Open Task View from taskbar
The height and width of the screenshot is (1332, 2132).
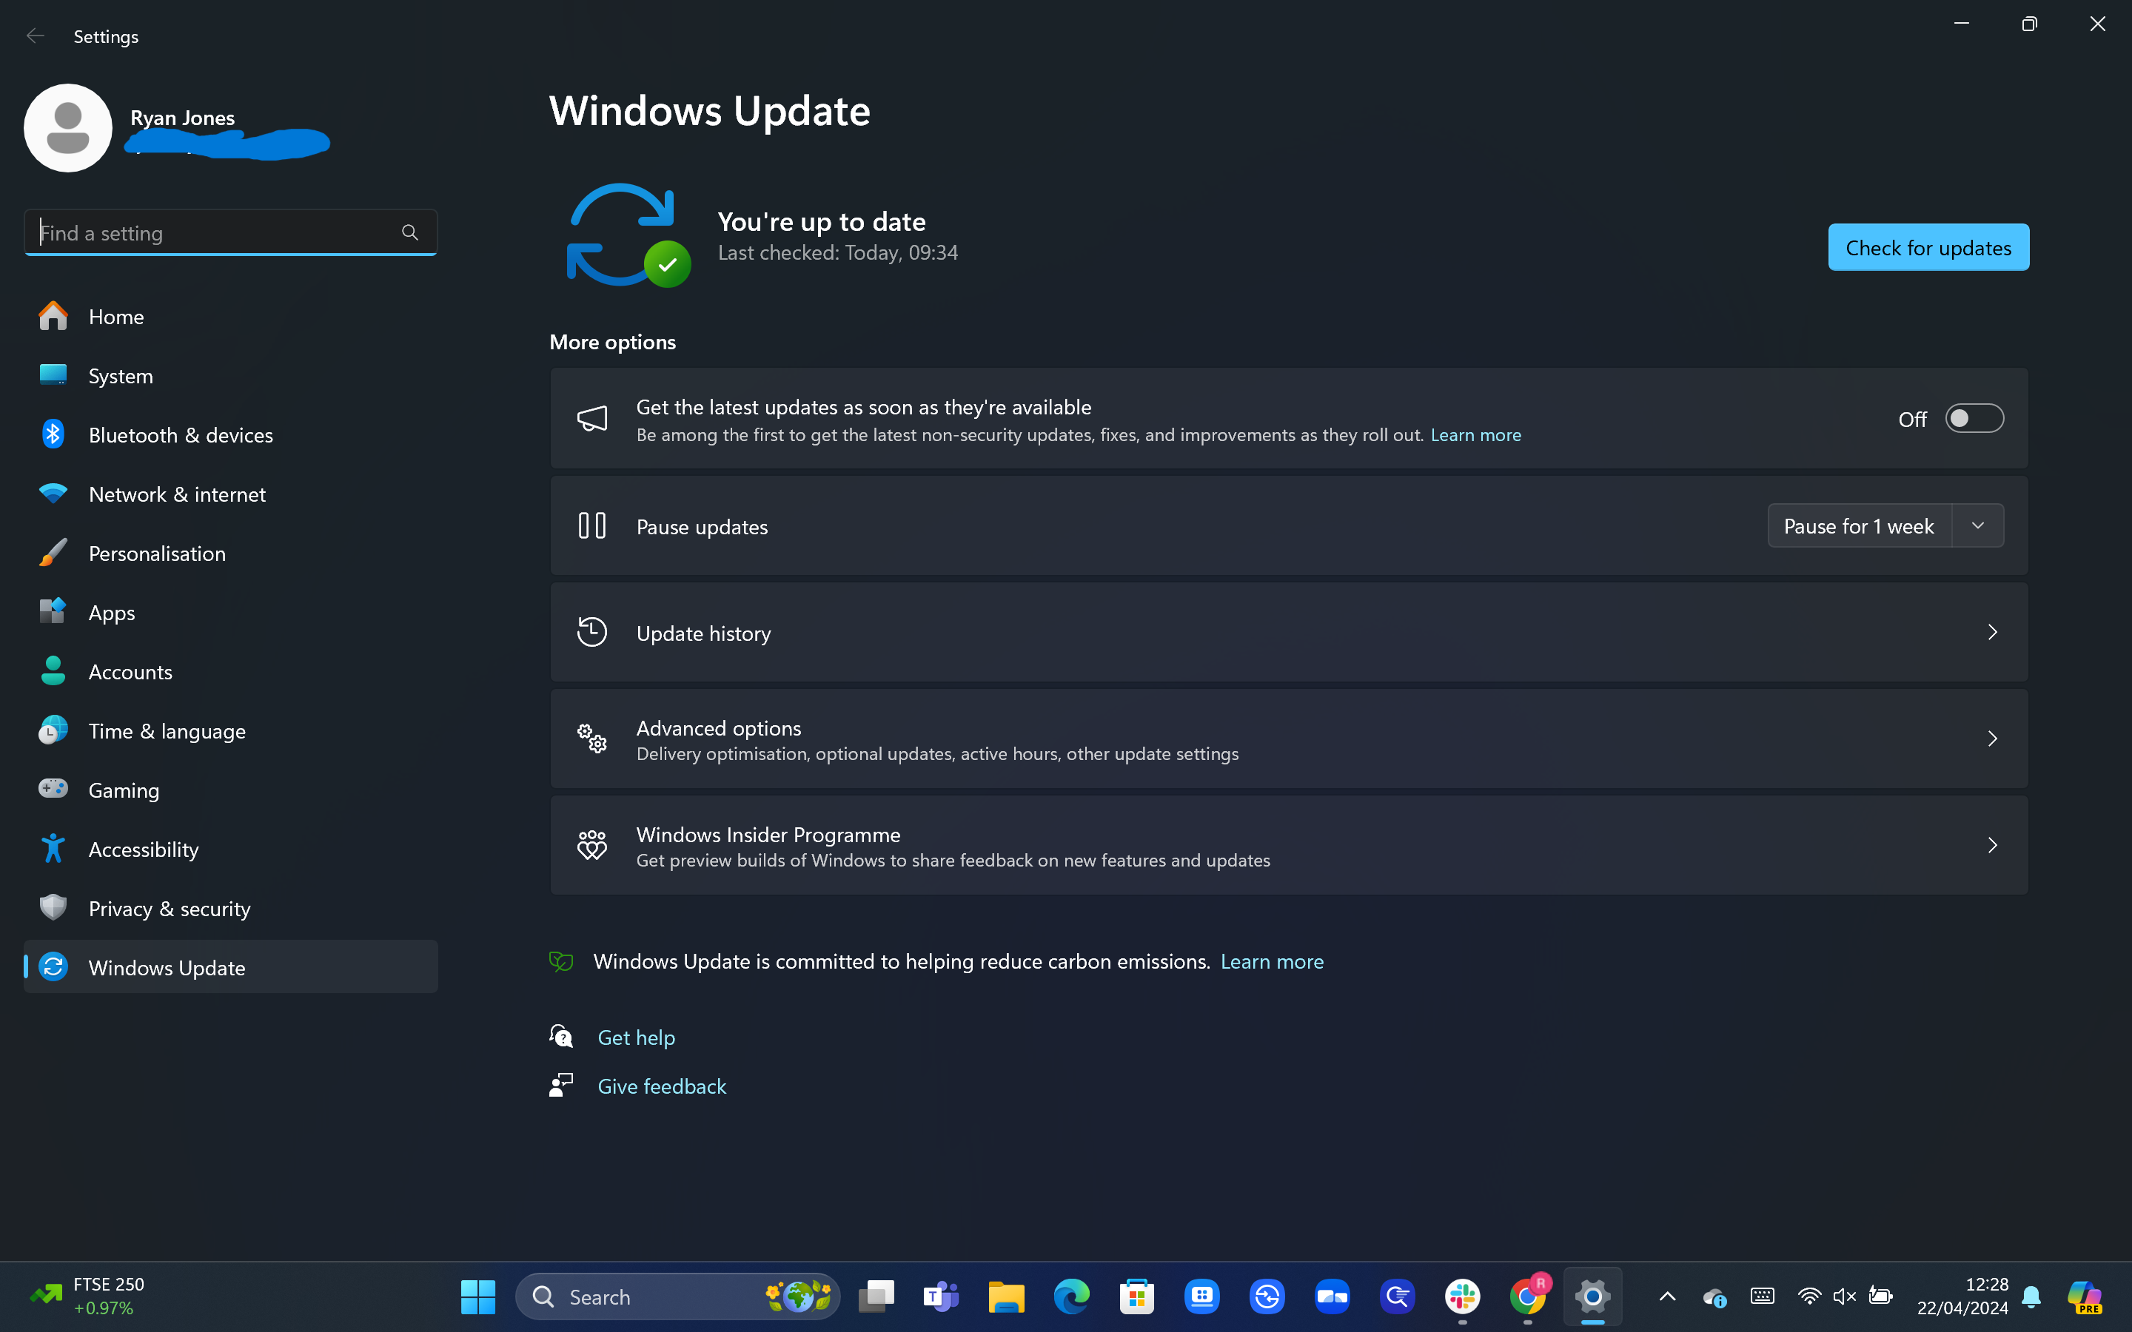click(876, 1296)
